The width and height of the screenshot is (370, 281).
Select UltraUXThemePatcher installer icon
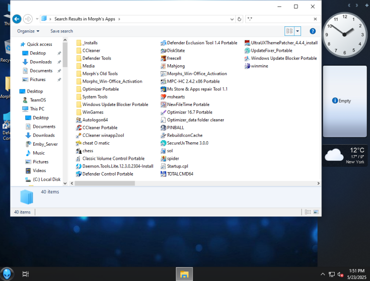coord(247,43)
